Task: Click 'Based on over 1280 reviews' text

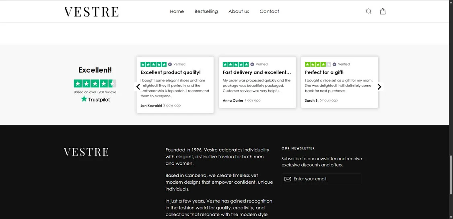Action: coord(95,92)
